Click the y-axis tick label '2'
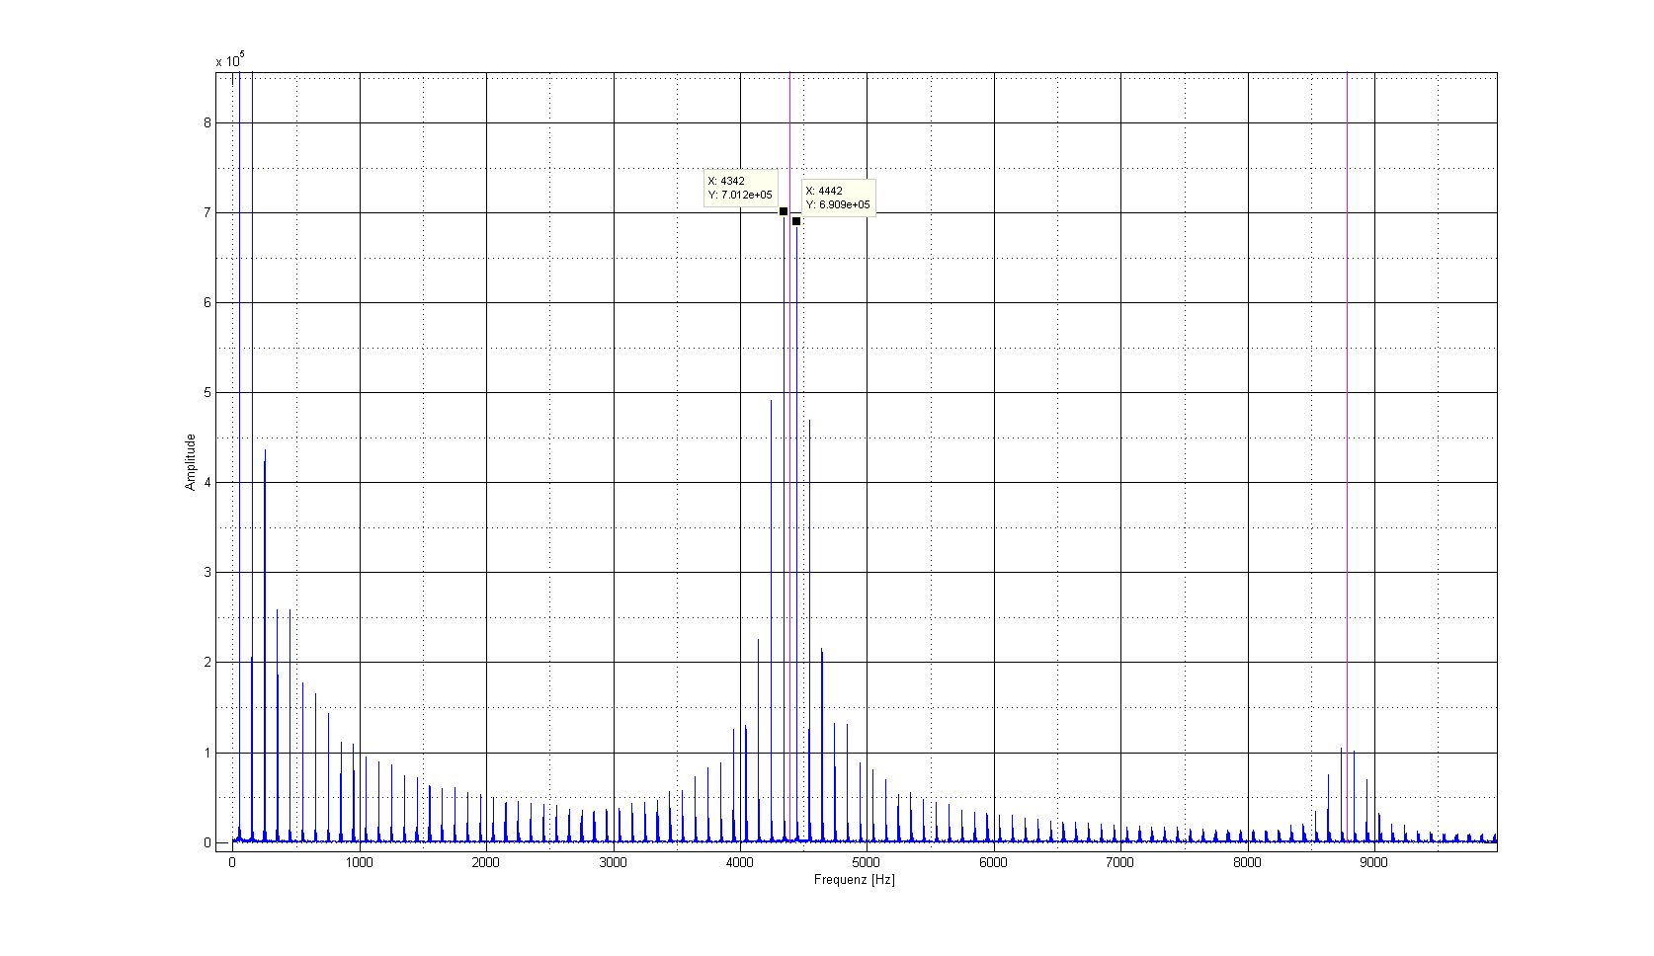This screenshot has height=956, width=1654. point(207,662)
